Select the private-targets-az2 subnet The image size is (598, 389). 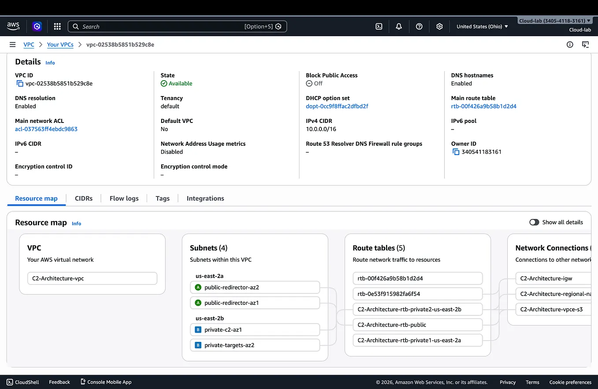pos(255,345)
